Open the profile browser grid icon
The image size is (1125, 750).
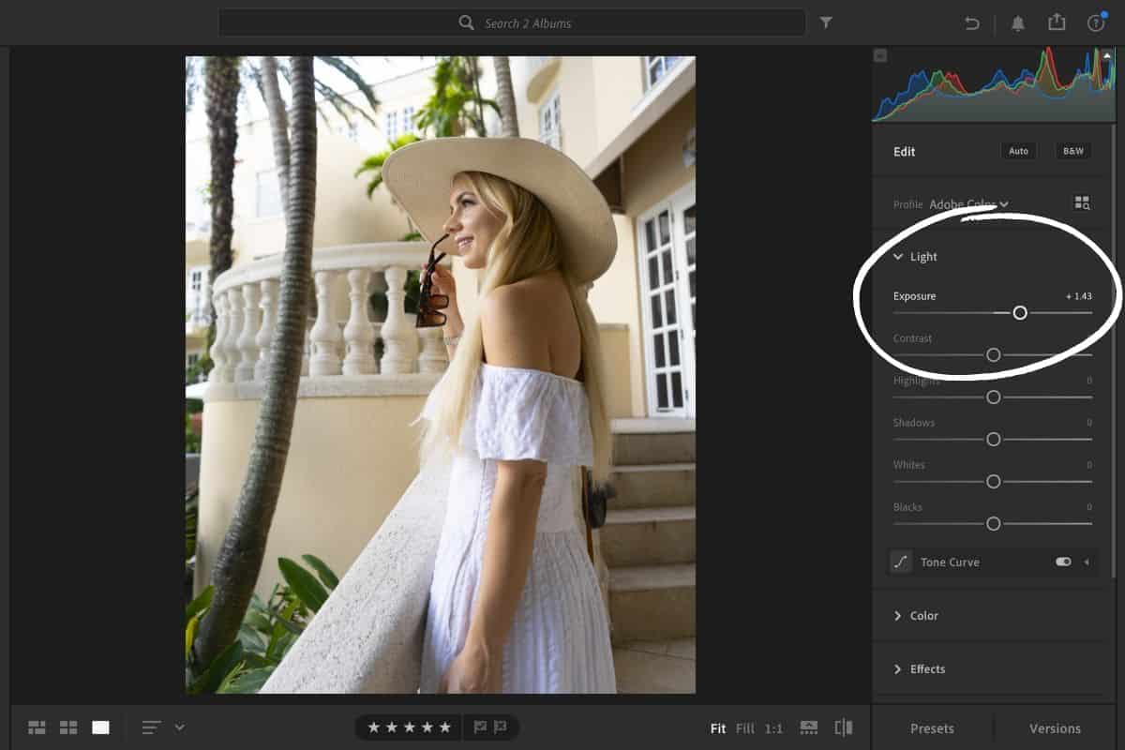coord(1082,202)
